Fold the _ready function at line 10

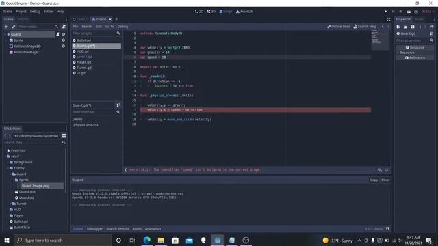tap(138, 77)
